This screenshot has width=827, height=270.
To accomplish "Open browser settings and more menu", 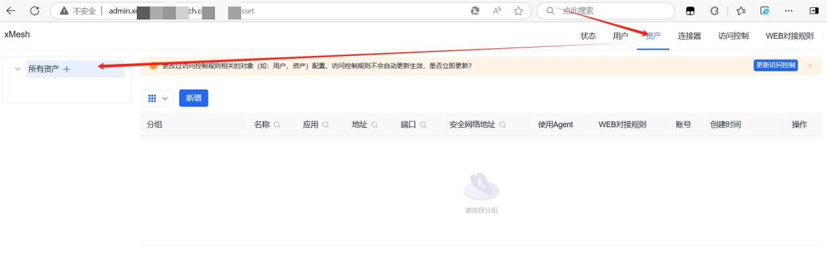I will tap(789, 11).
